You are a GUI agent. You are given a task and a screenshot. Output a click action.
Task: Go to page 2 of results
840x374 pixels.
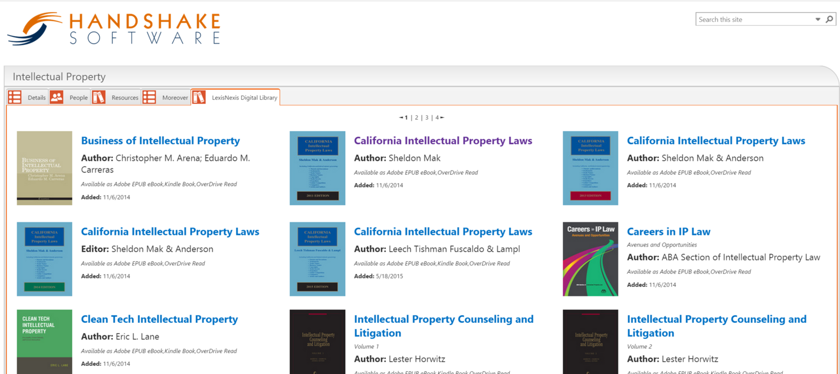pyautogui.click(x=416, y=117)
